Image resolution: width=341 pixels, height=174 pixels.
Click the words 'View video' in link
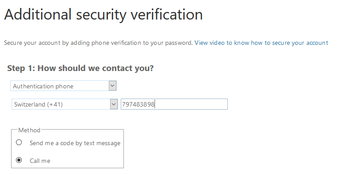(210, 43)
